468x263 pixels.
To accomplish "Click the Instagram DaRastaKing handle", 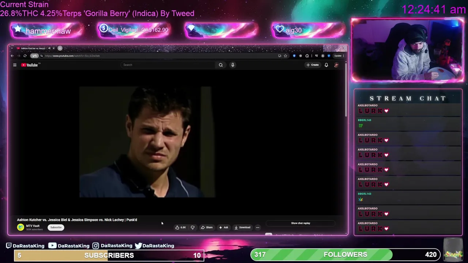I will click(x=112, y=246).
